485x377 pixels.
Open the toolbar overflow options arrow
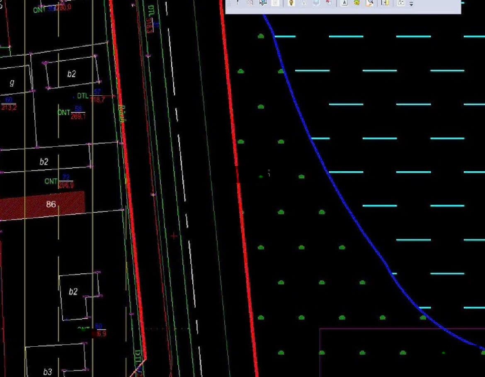coord(411,4)
